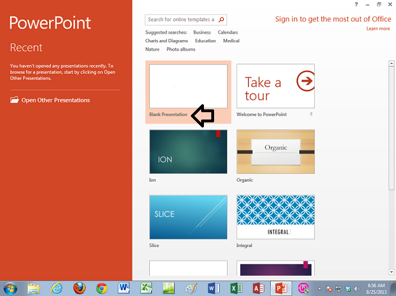
Task: Open the pink circular app on taskbar
Action: [303, 289]
